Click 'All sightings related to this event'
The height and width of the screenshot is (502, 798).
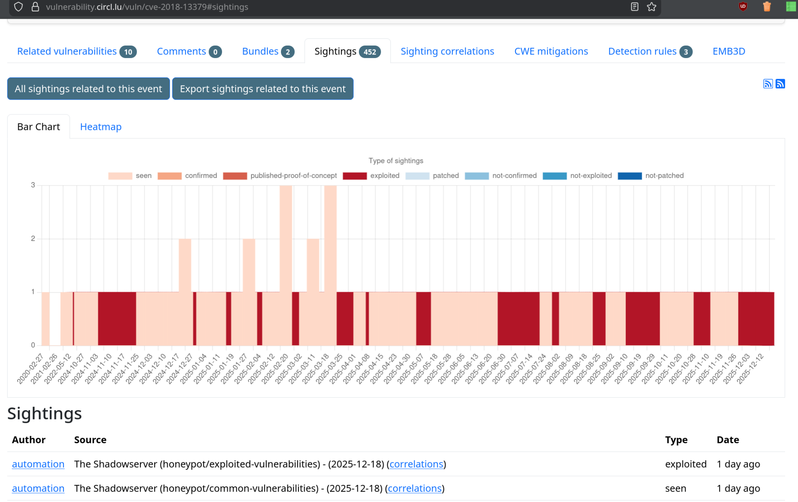pos(88,89)
